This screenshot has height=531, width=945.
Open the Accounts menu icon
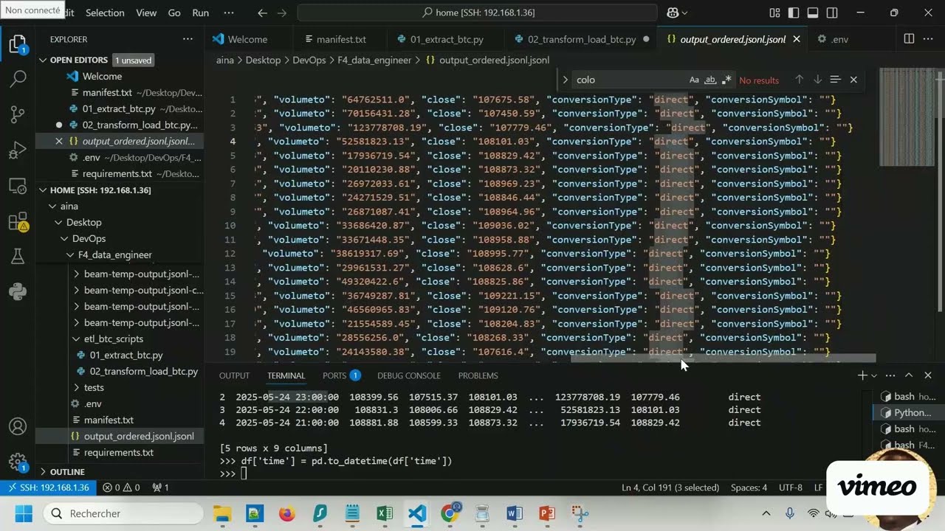[x=18, y=427]
